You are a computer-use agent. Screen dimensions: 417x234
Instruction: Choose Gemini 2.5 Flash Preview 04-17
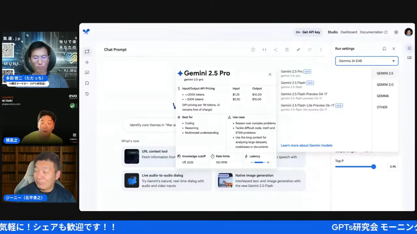coord(324,96)
